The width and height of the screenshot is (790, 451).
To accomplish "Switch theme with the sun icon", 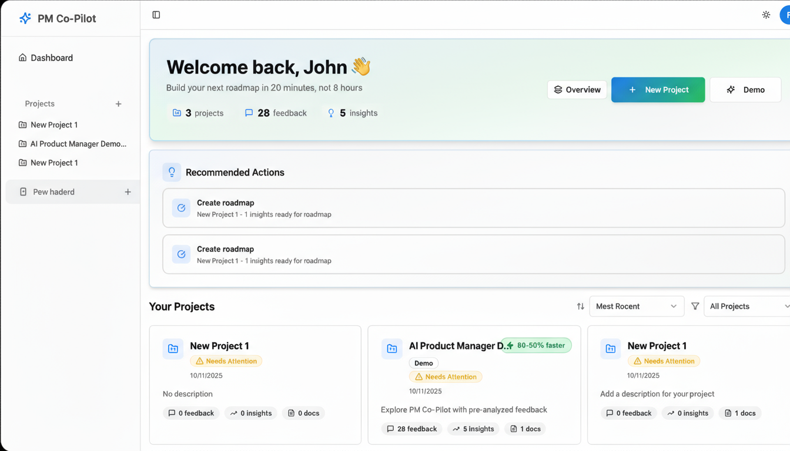I will 766,15.
